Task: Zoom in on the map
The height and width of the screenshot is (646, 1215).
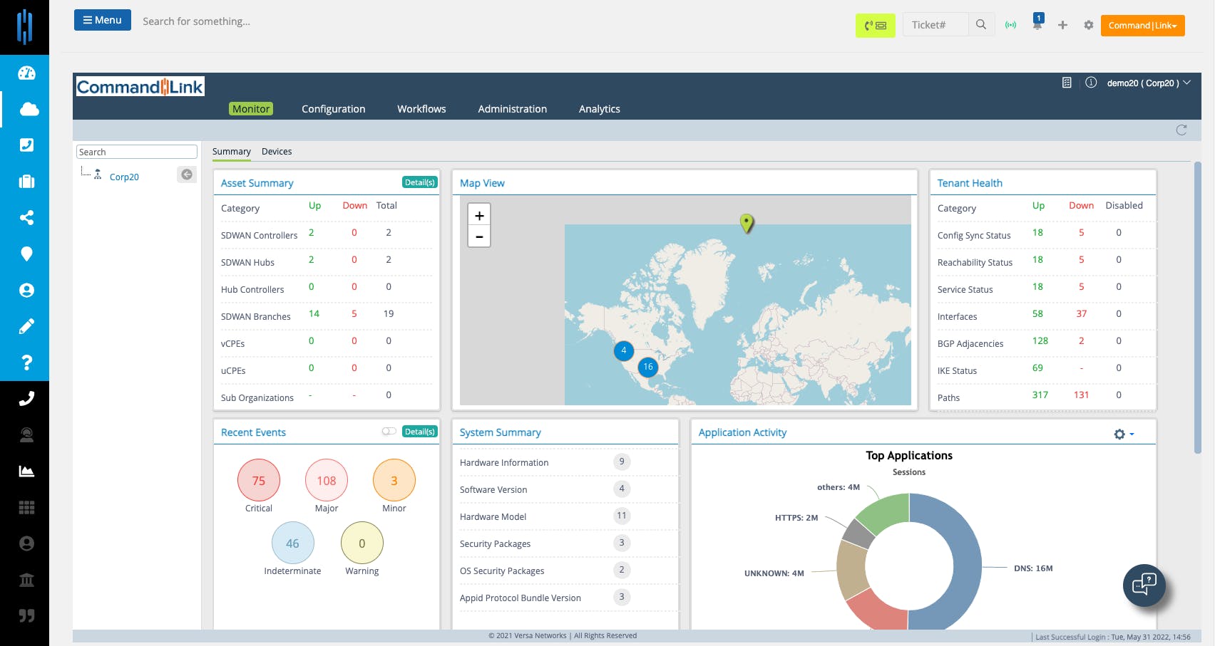Action: (x=479, y=215)
